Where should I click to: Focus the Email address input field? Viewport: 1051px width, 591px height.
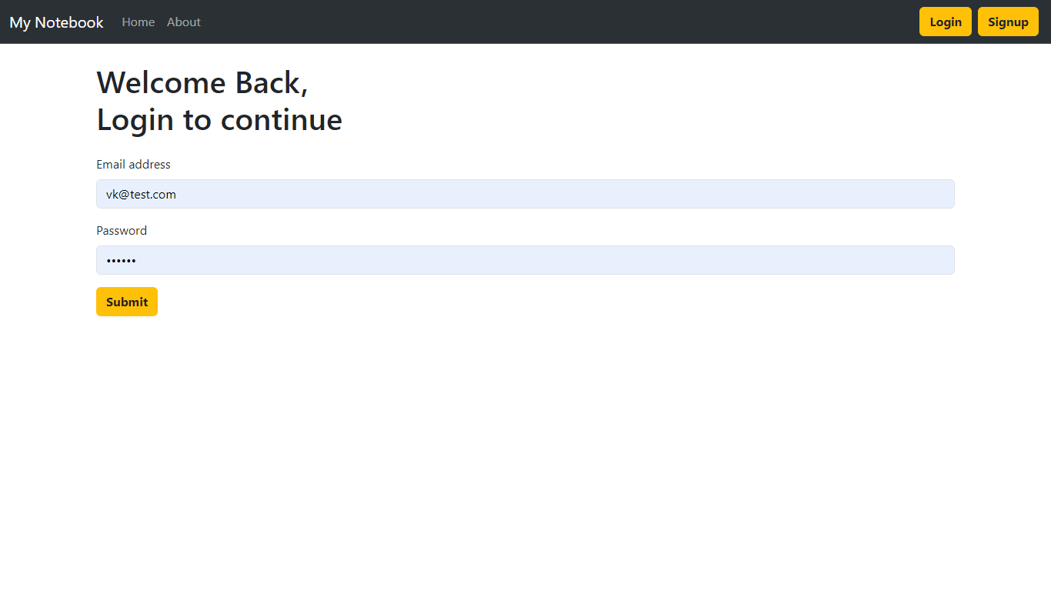[525, 194]
